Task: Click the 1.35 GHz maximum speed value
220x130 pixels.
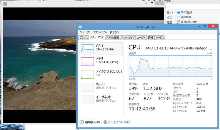Action: click(202, 84)
